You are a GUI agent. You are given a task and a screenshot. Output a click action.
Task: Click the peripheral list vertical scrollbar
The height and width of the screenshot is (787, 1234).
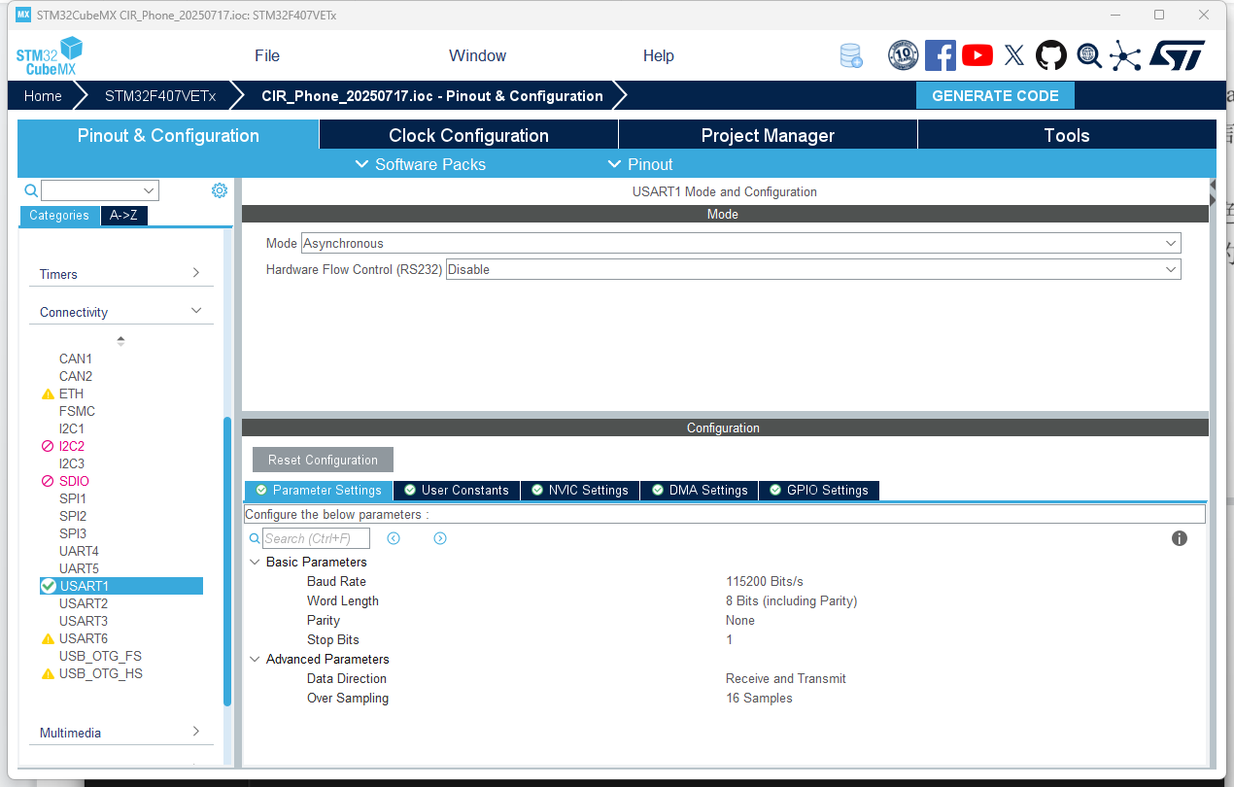227,562
